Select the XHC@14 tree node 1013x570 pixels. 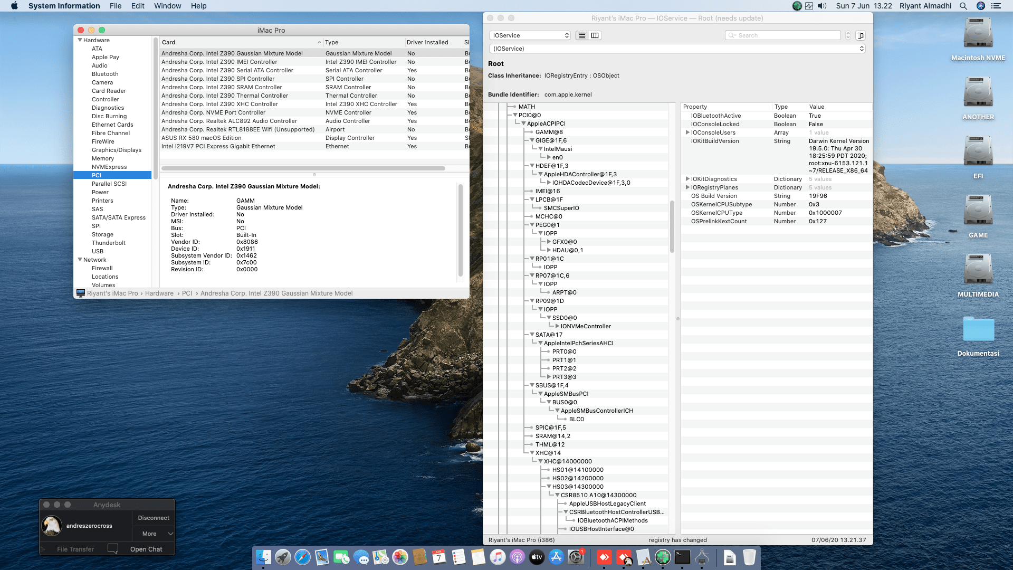[548, 453]
